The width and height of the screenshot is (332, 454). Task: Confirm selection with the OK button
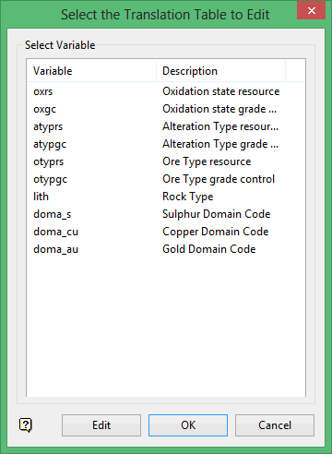click(188, 425)
